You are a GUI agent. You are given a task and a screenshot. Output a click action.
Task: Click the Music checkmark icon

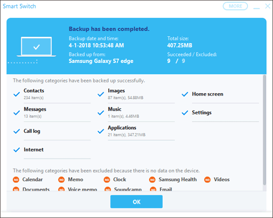tap(101, 113)
